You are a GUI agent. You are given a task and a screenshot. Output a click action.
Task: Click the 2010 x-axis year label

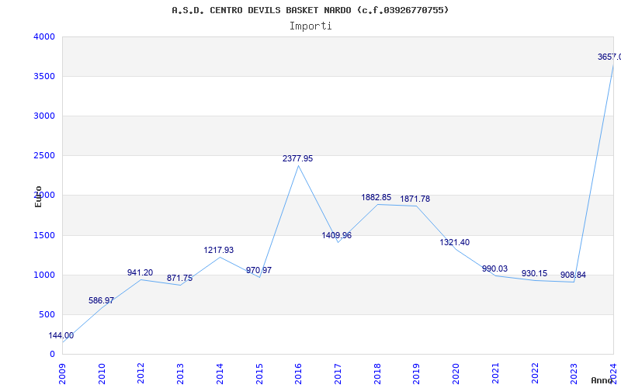[x=102, y=374]
